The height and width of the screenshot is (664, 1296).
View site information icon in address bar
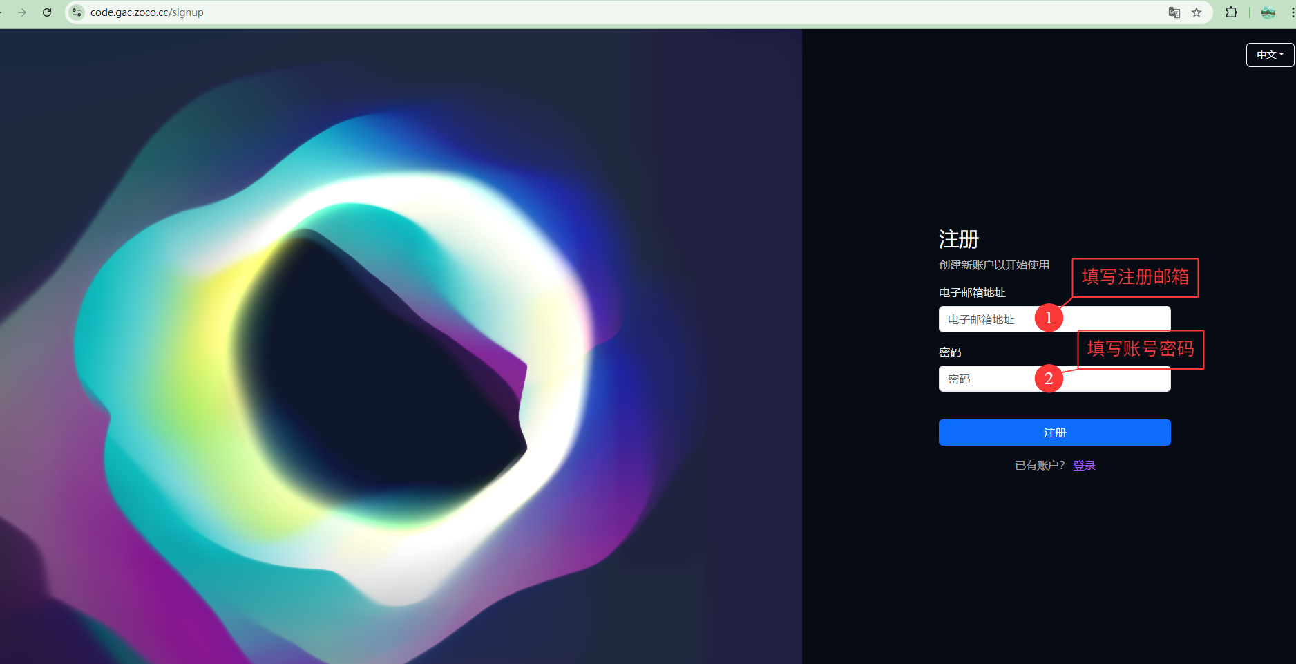(x=77, y=12)
